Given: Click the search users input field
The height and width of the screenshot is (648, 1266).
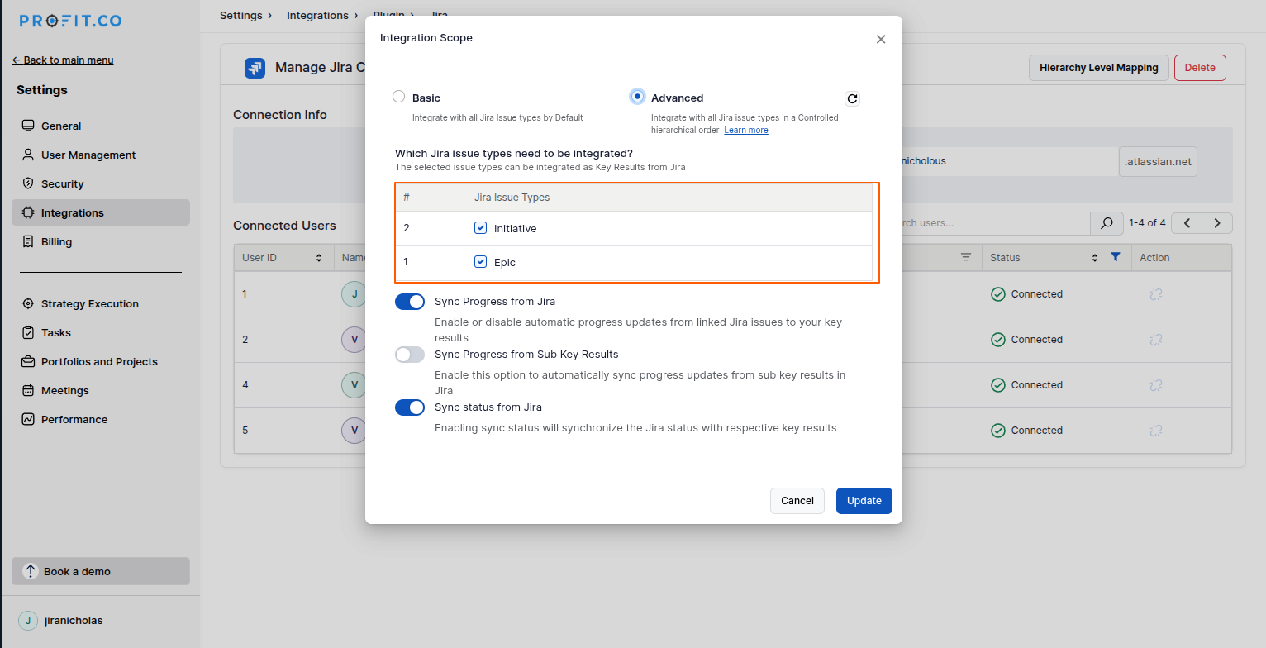Looking at the screenshot, I should pyautogui.click(x=996, y=223).
